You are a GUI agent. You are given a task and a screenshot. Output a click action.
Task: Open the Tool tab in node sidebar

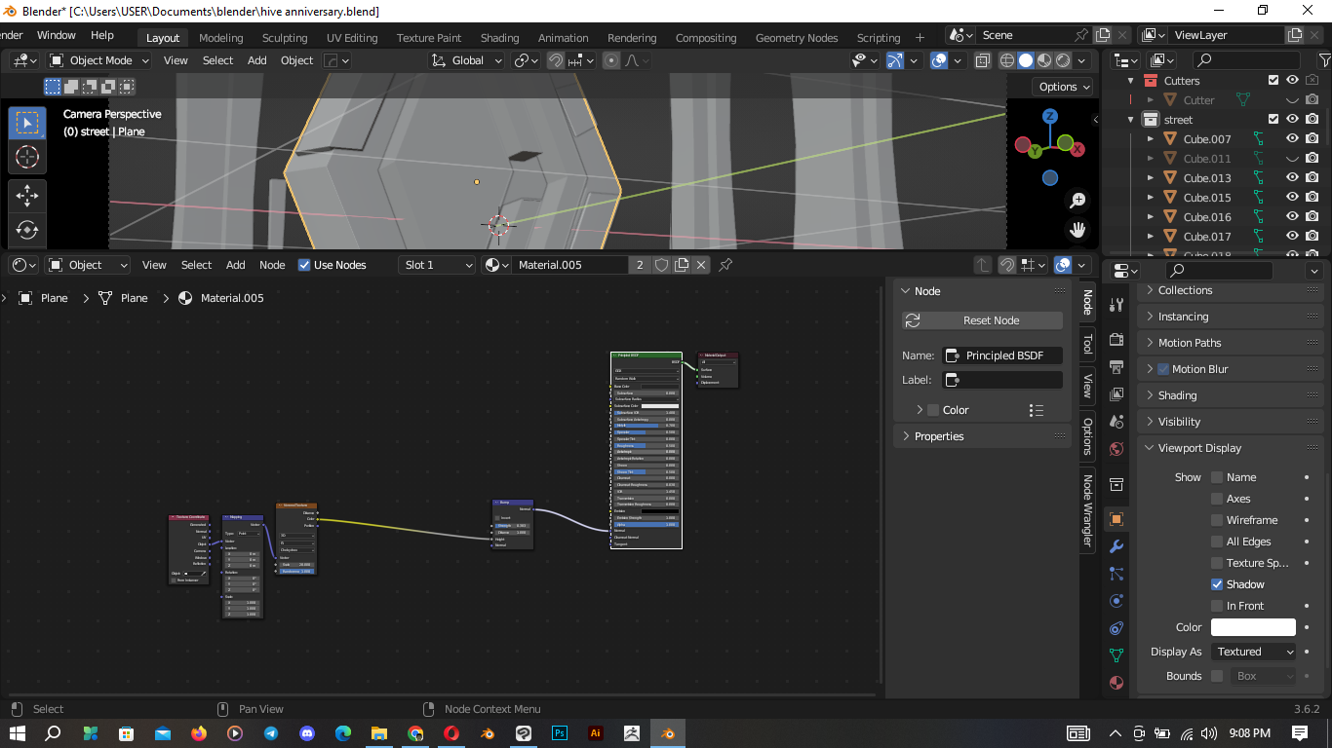[1087, 344]
